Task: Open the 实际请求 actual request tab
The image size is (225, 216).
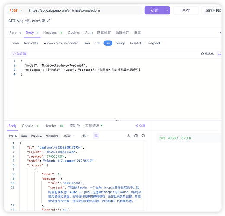Action: click(x=93, y=126)
